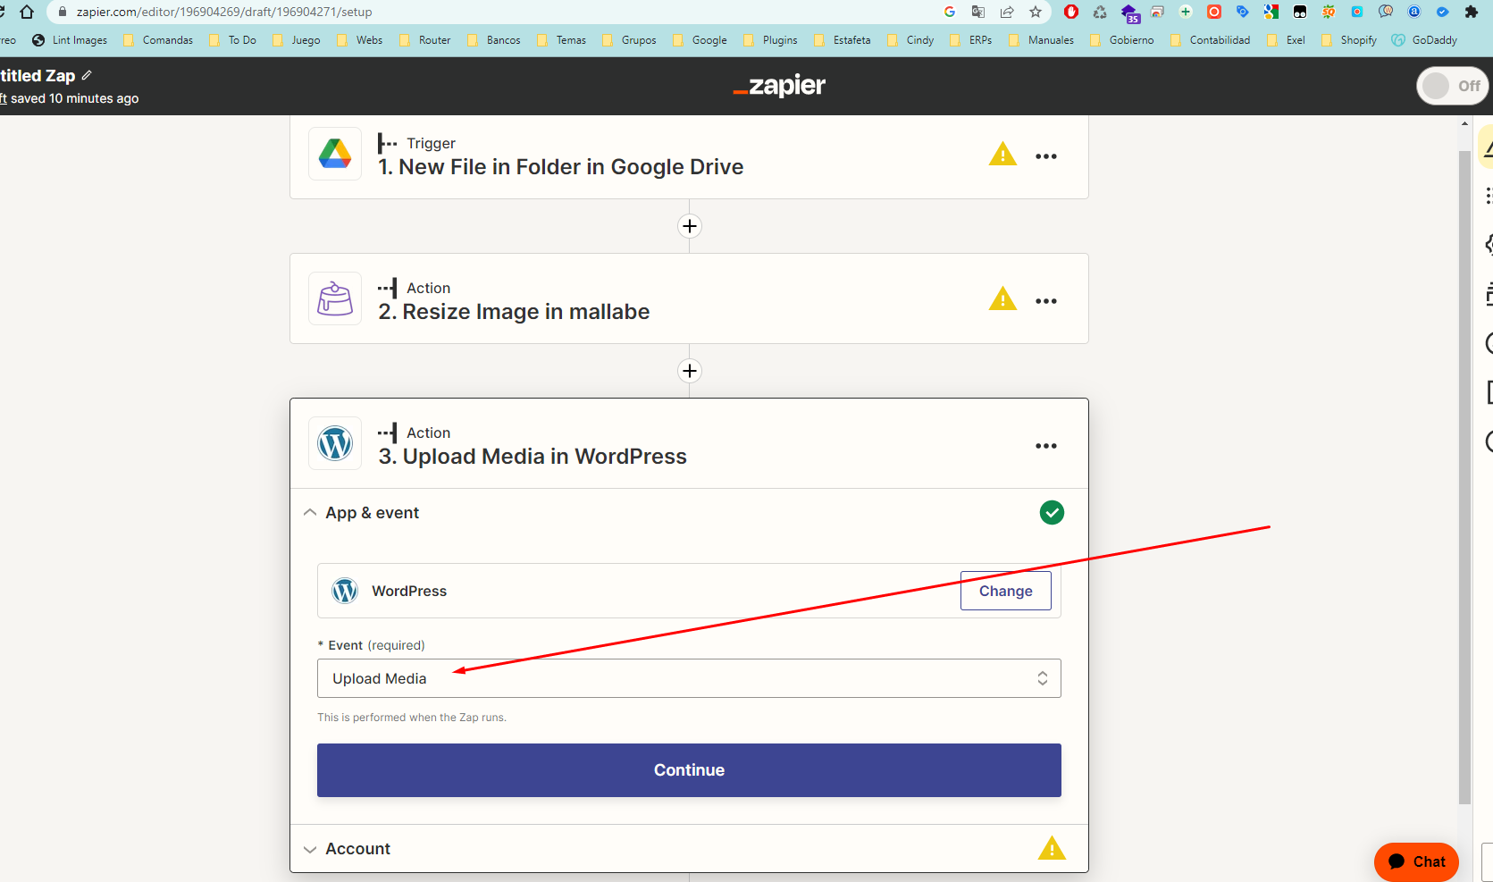This screenshot has height=882, width=1493.
Task: Open the To Do bookmarks folder
Action: [232, 40]
